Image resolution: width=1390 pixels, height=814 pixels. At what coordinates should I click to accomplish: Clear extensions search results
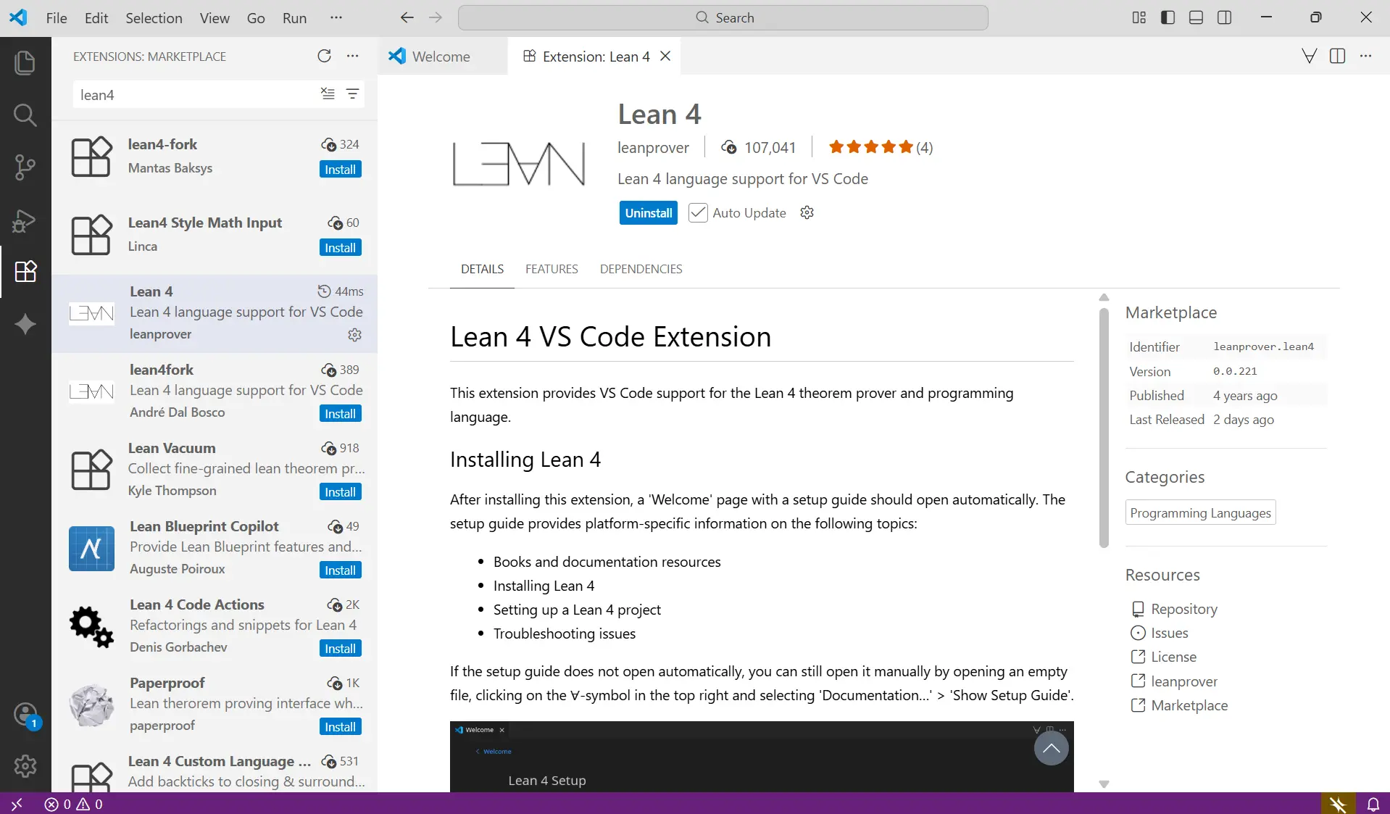coord(328,94)
